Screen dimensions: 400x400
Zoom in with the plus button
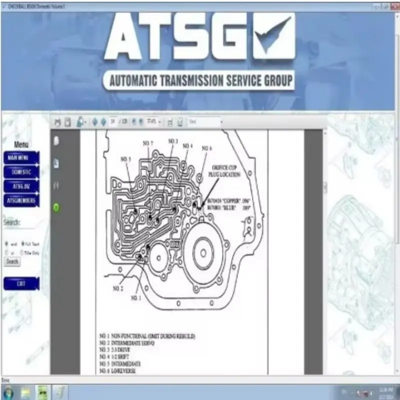pyautogui.click(x=140, y=122)
